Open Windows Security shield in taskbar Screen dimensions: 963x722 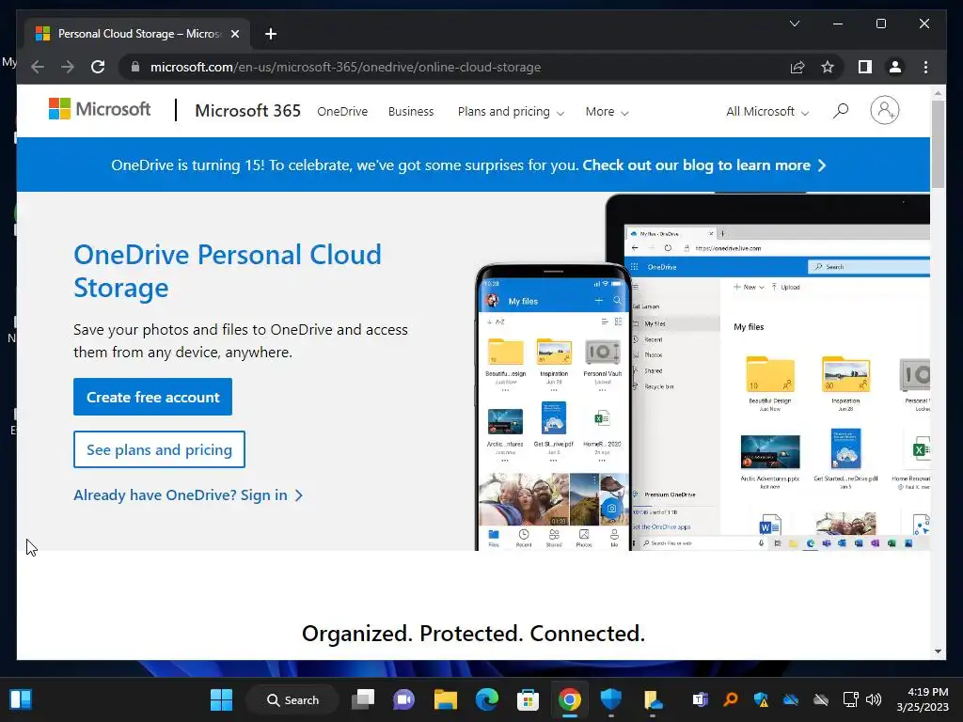tap(610, 699)
